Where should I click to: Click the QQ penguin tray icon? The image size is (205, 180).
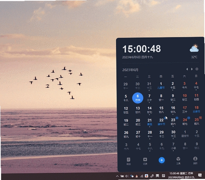click(137, 176)
